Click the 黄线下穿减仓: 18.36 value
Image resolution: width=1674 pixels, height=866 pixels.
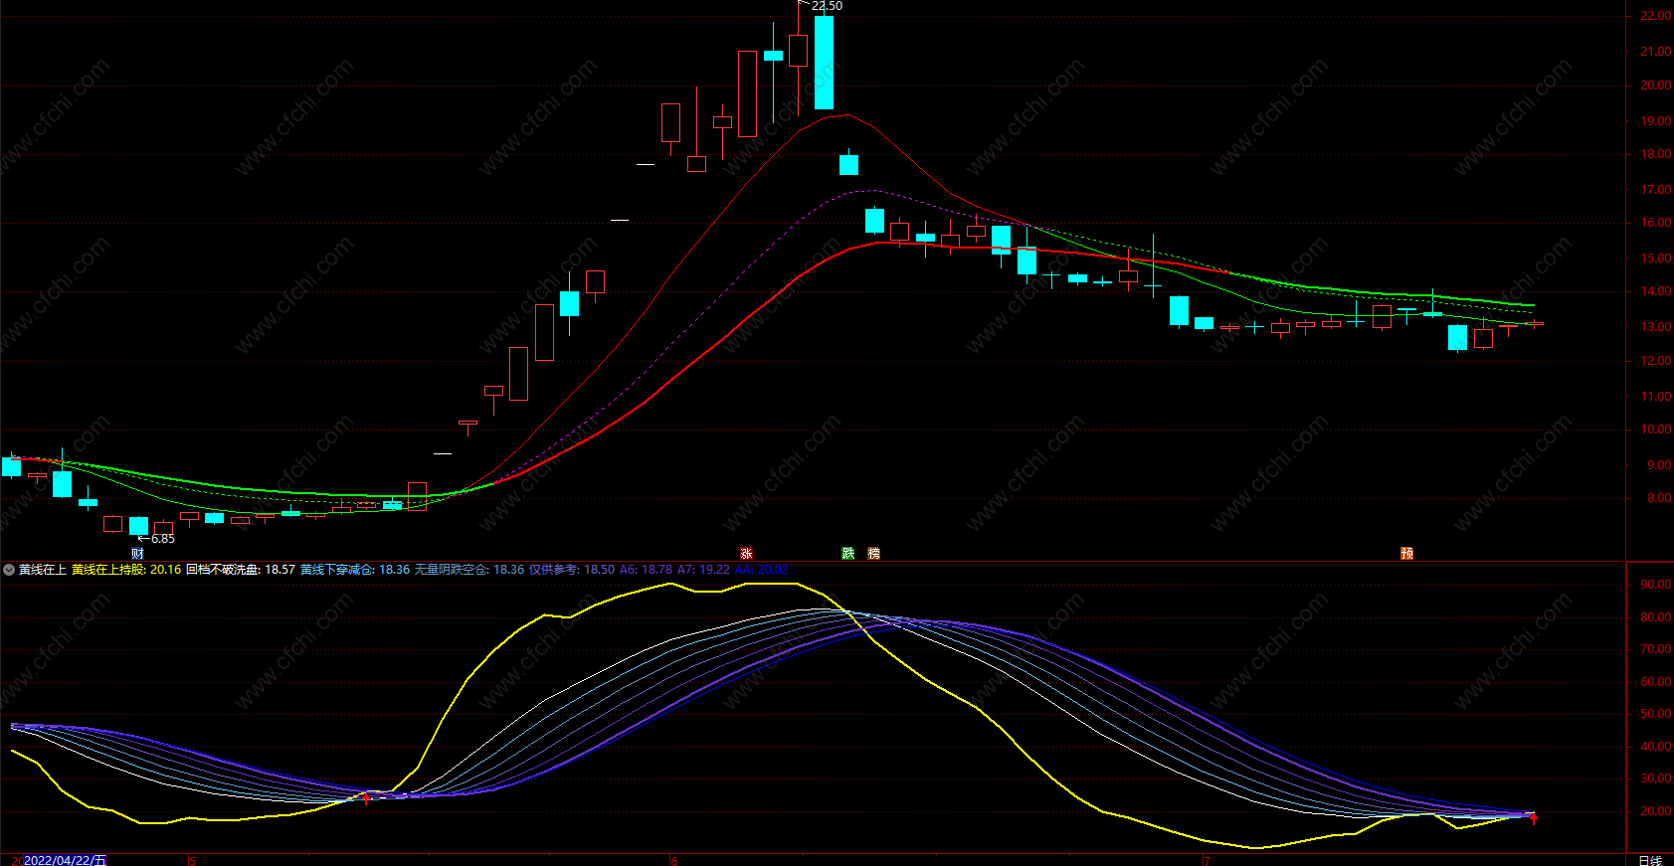pos(355,570)
